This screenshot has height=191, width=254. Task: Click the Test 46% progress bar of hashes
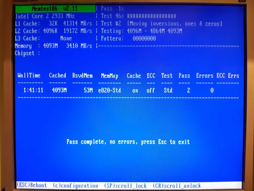(151, 16)
